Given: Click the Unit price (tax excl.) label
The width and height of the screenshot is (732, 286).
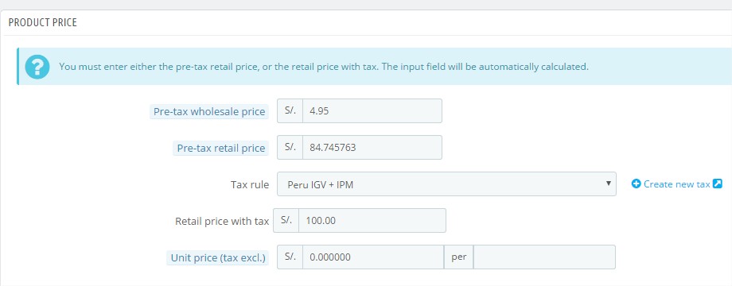Looking at the screenshot, I should [217, 257].
